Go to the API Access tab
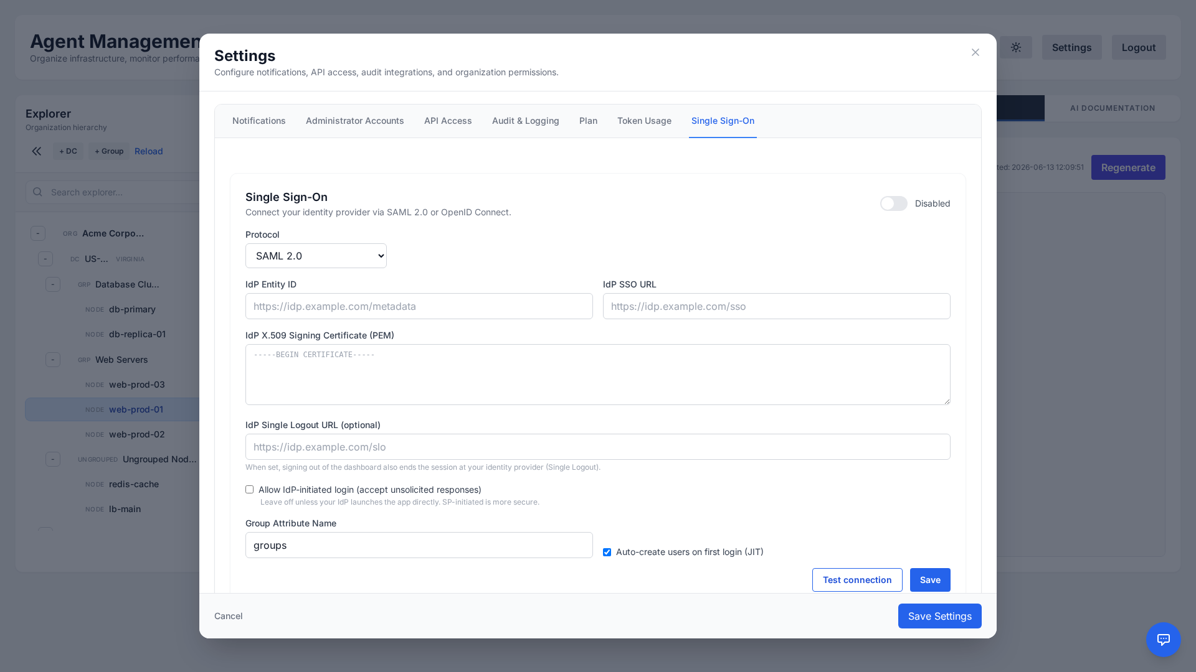This screenshot has height=672, width=1196. point(448,121)
